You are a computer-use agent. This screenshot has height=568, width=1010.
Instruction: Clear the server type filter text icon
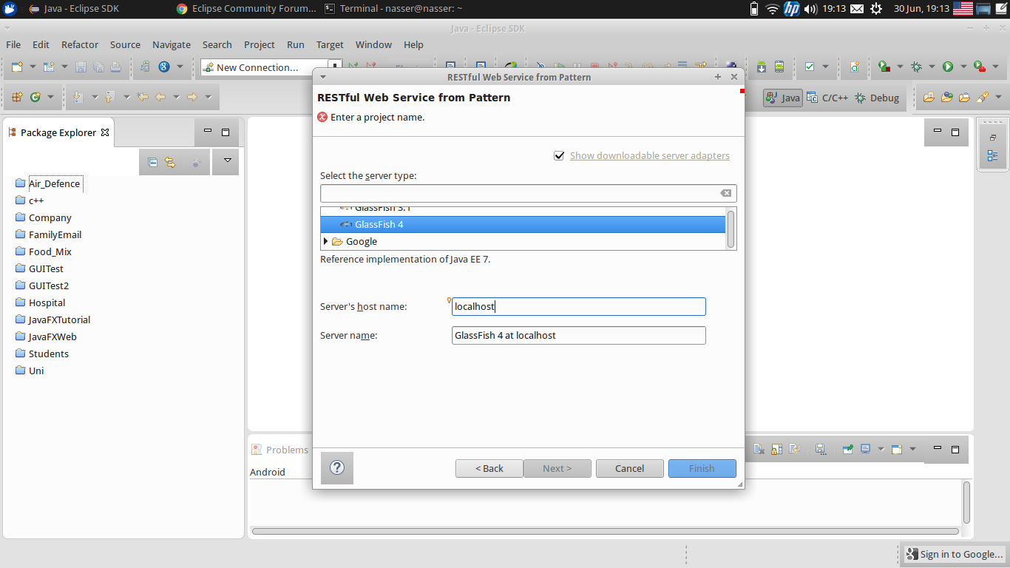726,193
